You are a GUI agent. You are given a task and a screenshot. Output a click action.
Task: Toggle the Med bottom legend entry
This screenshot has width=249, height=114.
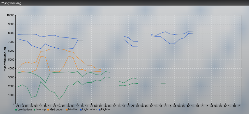56,109
